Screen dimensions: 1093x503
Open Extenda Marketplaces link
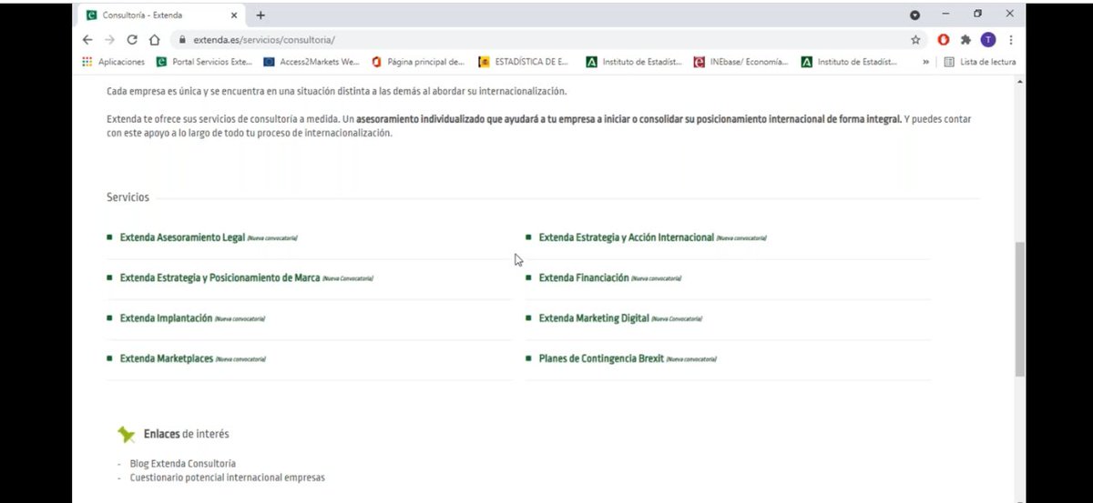(x=166, y=358)
